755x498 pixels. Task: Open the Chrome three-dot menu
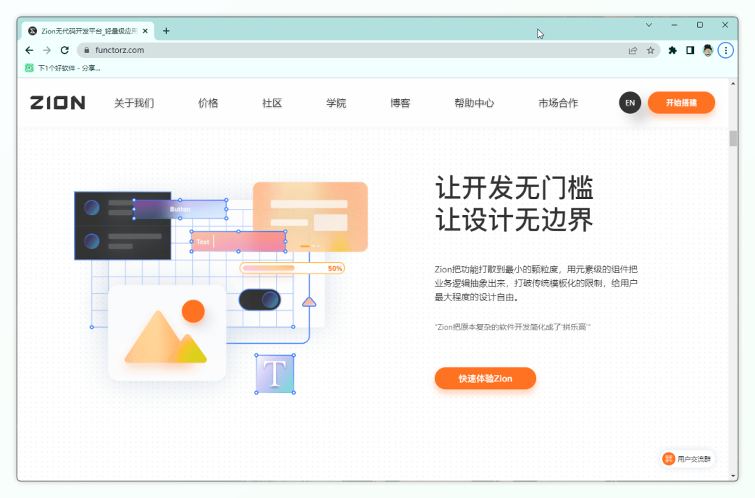726,50
